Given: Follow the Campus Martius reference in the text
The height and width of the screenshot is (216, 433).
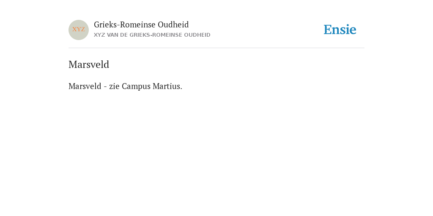Looking at the screenshot, I should click(x=152, y=86).
